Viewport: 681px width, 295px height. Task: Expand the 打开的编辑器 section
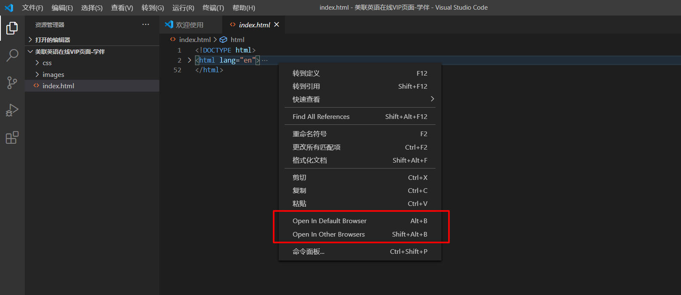tap(92, 40)
